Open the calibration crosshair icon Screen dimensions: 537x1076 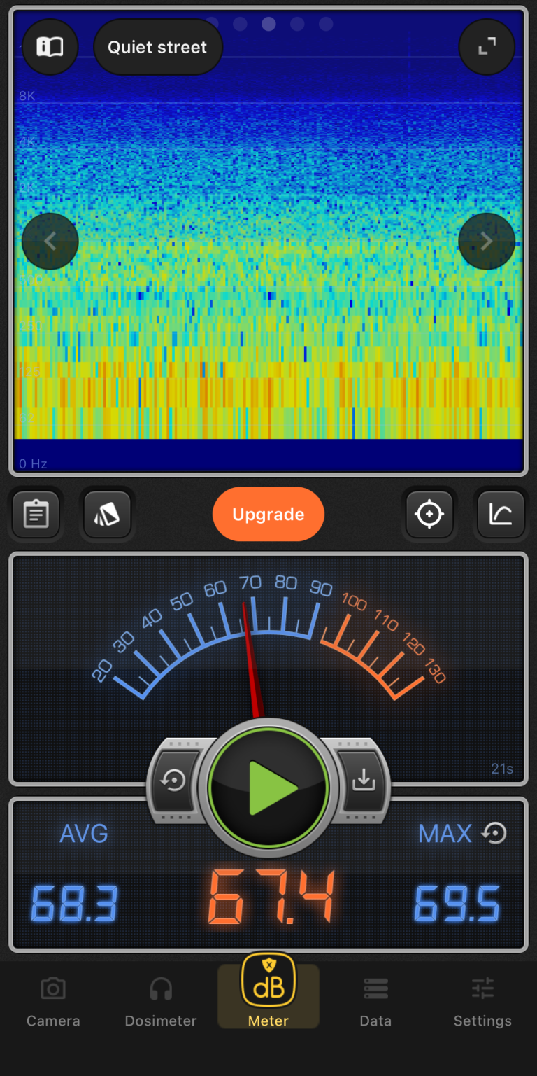429,515
